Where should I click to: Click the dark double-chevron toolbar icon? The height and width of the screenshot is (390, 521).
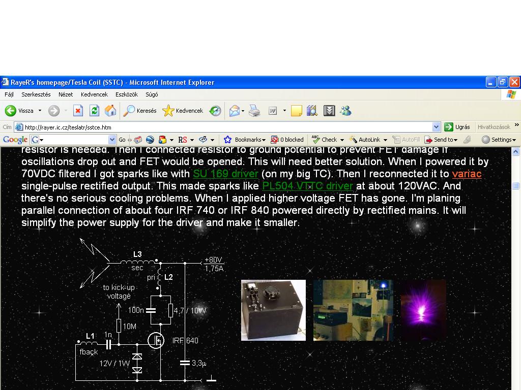pyautogui.click(x=329, y=111)
